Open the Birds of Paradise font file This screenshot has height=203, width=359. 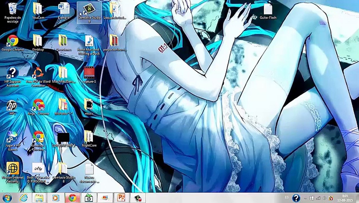38,173
